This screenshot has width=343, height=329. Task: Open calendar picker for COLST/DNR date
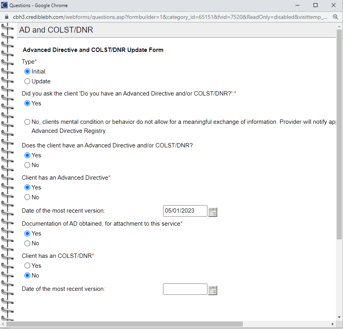point(213,290)
